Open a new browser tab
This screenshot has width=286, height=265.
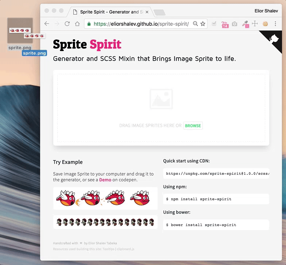[x=159, y=12]
